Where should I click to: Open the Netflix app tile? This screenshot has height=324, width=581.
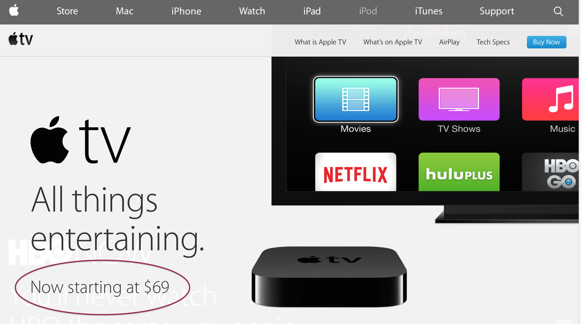[x=355, y=172]
